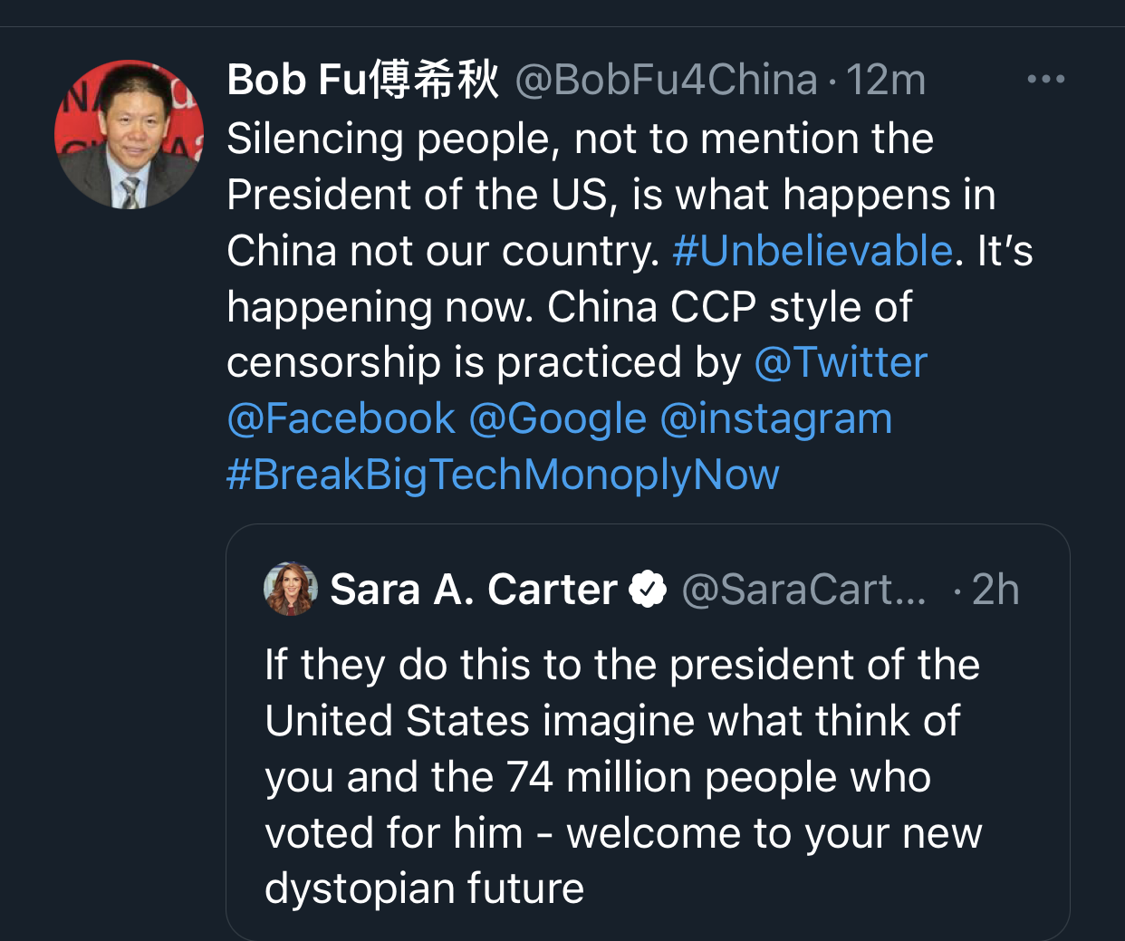
Task: Click the Sara A. Carter display name
Action: [x=473, y=590]
